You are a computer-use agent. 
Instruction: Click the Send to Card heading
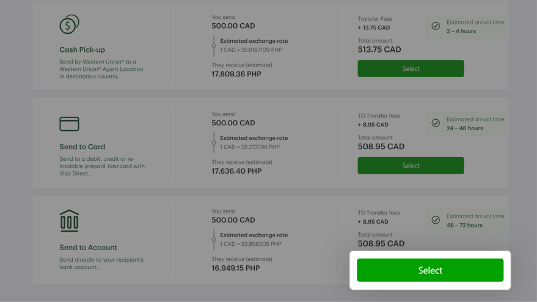point(82,147)
